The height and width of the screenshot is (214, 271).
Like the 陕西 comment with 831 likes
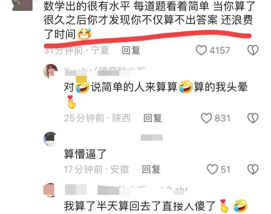point(206,118)
